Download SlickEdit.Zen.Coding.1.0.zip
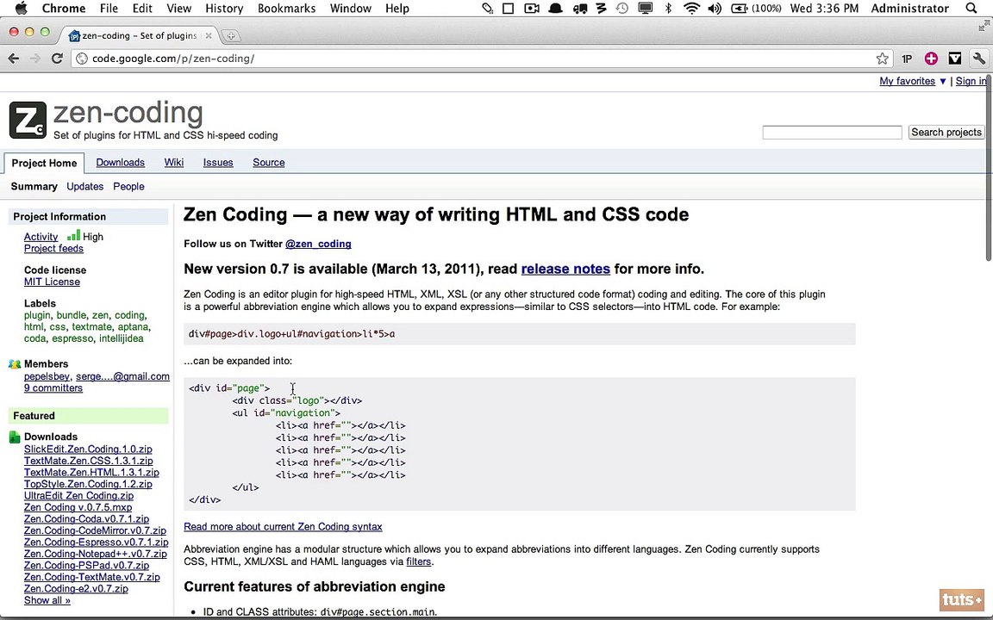This screenshot has height=620, width=993. (88, 449)
